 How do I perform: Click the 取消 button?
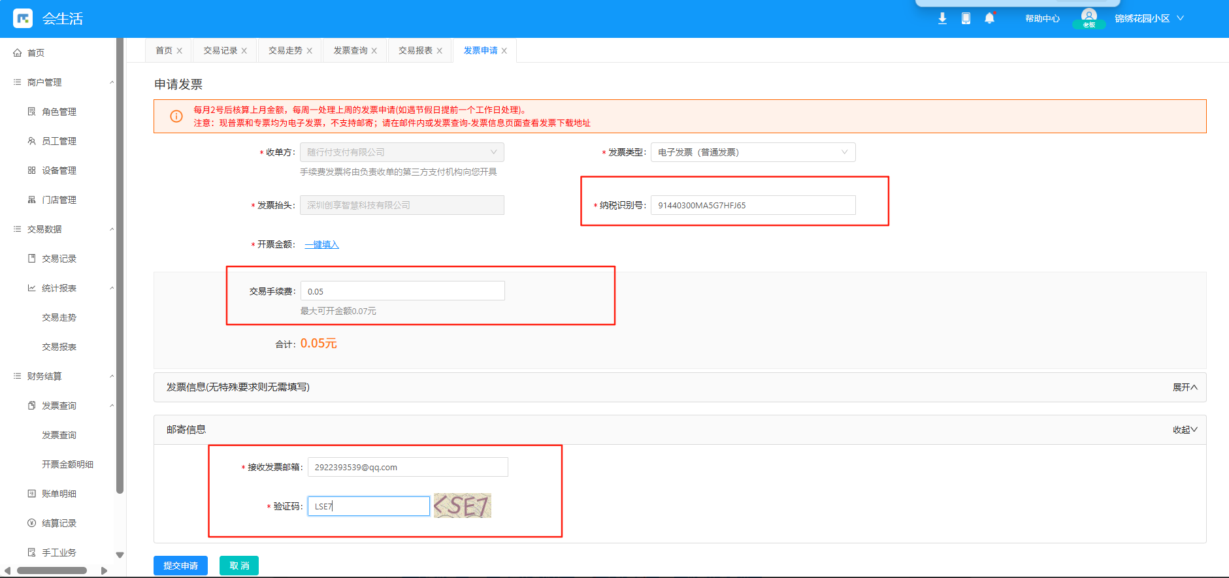(239, 566)
